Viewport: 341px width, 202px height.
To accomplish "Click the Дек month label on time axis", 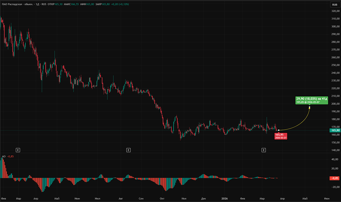I will tap(203, 199).
